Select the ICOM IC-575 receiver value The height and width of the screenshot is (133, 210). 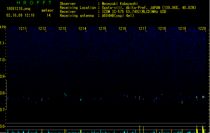click(x=134, y=12)
